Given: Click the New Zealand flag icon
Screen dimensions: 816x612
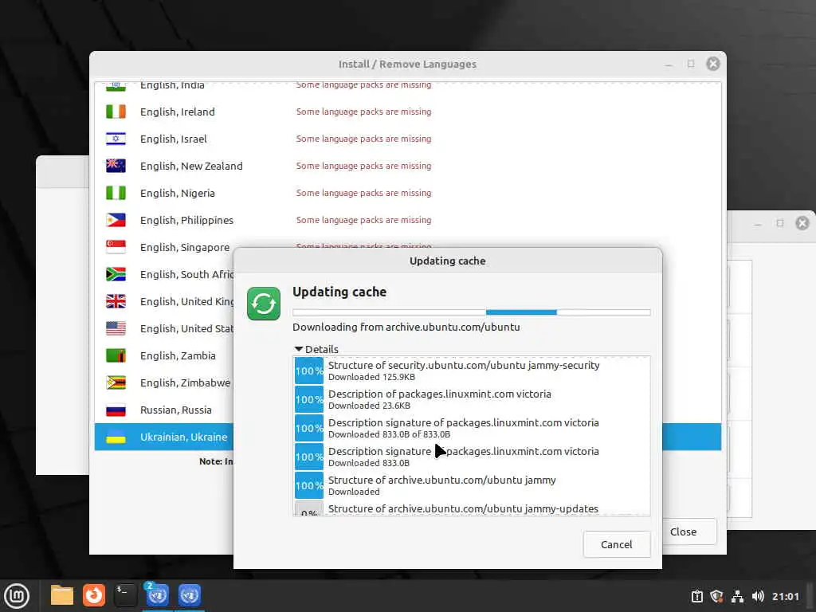Looking at the screenshot, I should pos(116,166).
